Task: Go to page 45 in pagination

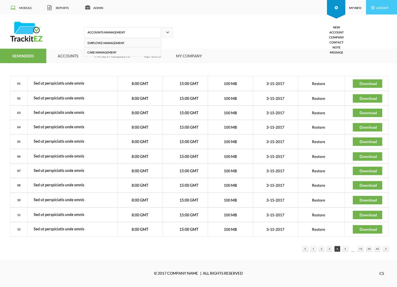Action: 377,249
